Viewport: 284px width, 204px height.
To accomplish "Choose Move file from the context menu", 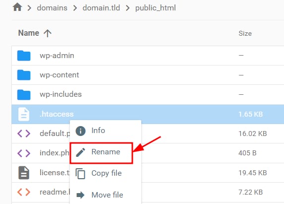I will [106, 195].
